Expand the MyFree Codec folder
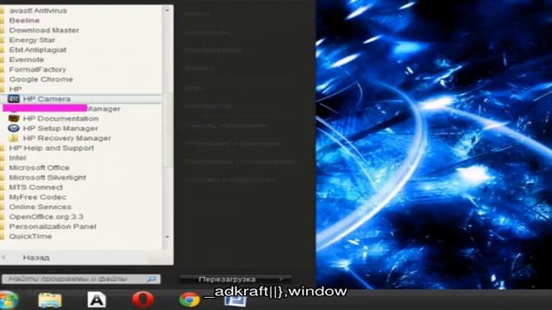The width and height of the screenshot is (552, 310). (x=38, y=197)
